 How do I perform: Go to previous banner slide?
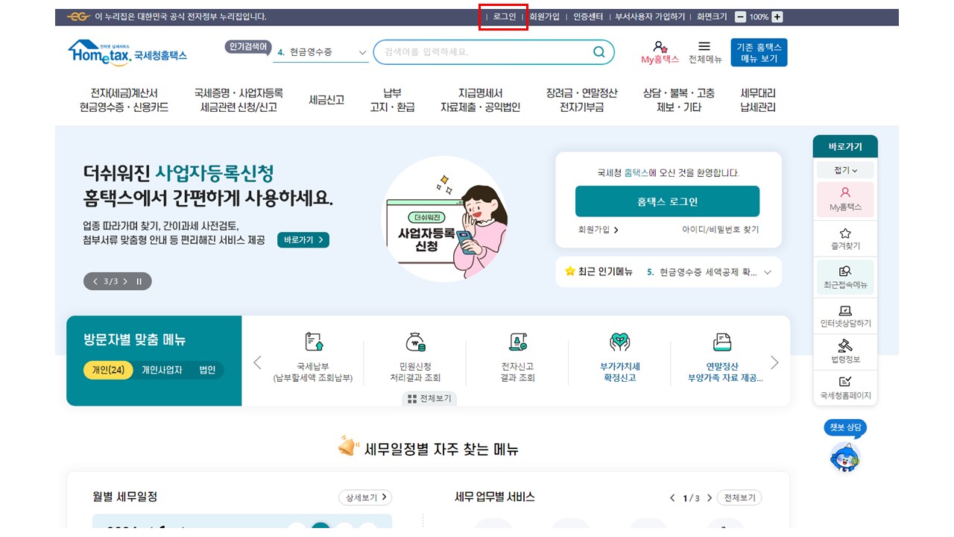95,281
